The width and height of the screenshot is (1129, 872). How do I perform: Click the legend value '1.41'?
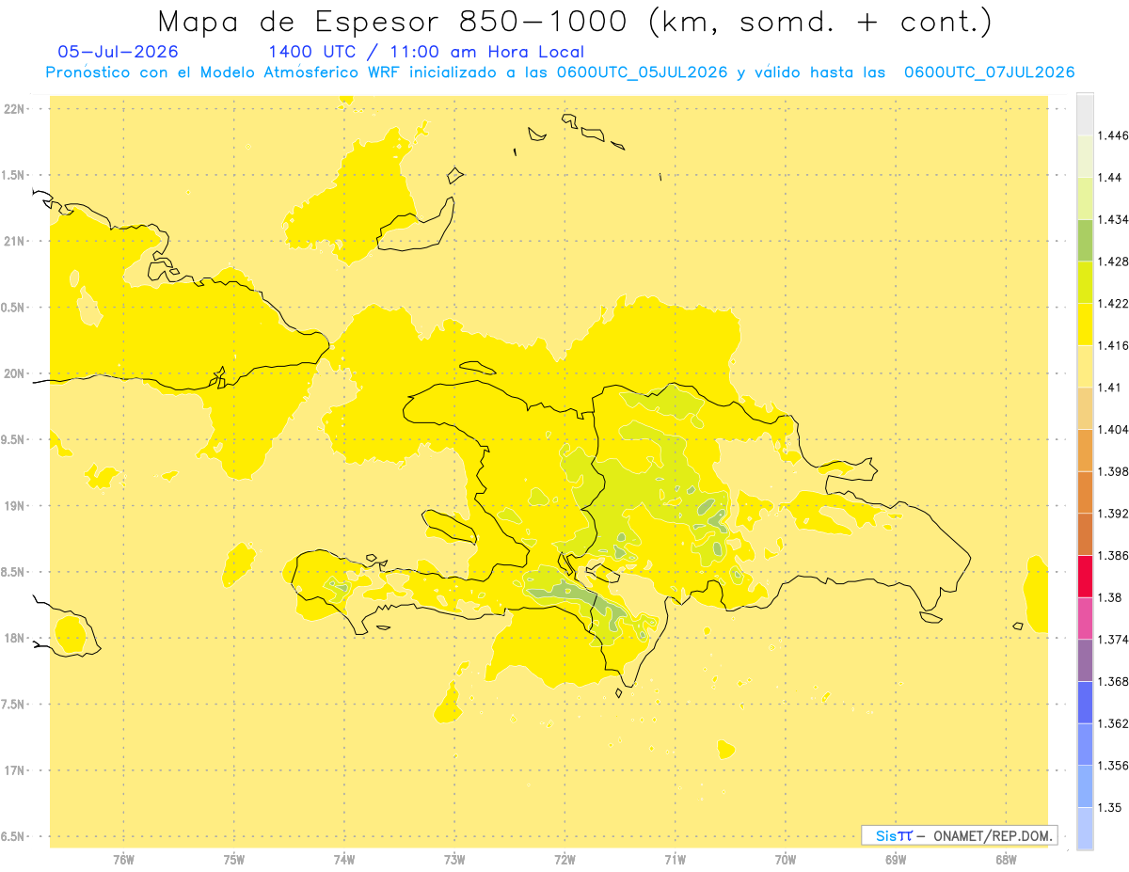[1108, 388]
